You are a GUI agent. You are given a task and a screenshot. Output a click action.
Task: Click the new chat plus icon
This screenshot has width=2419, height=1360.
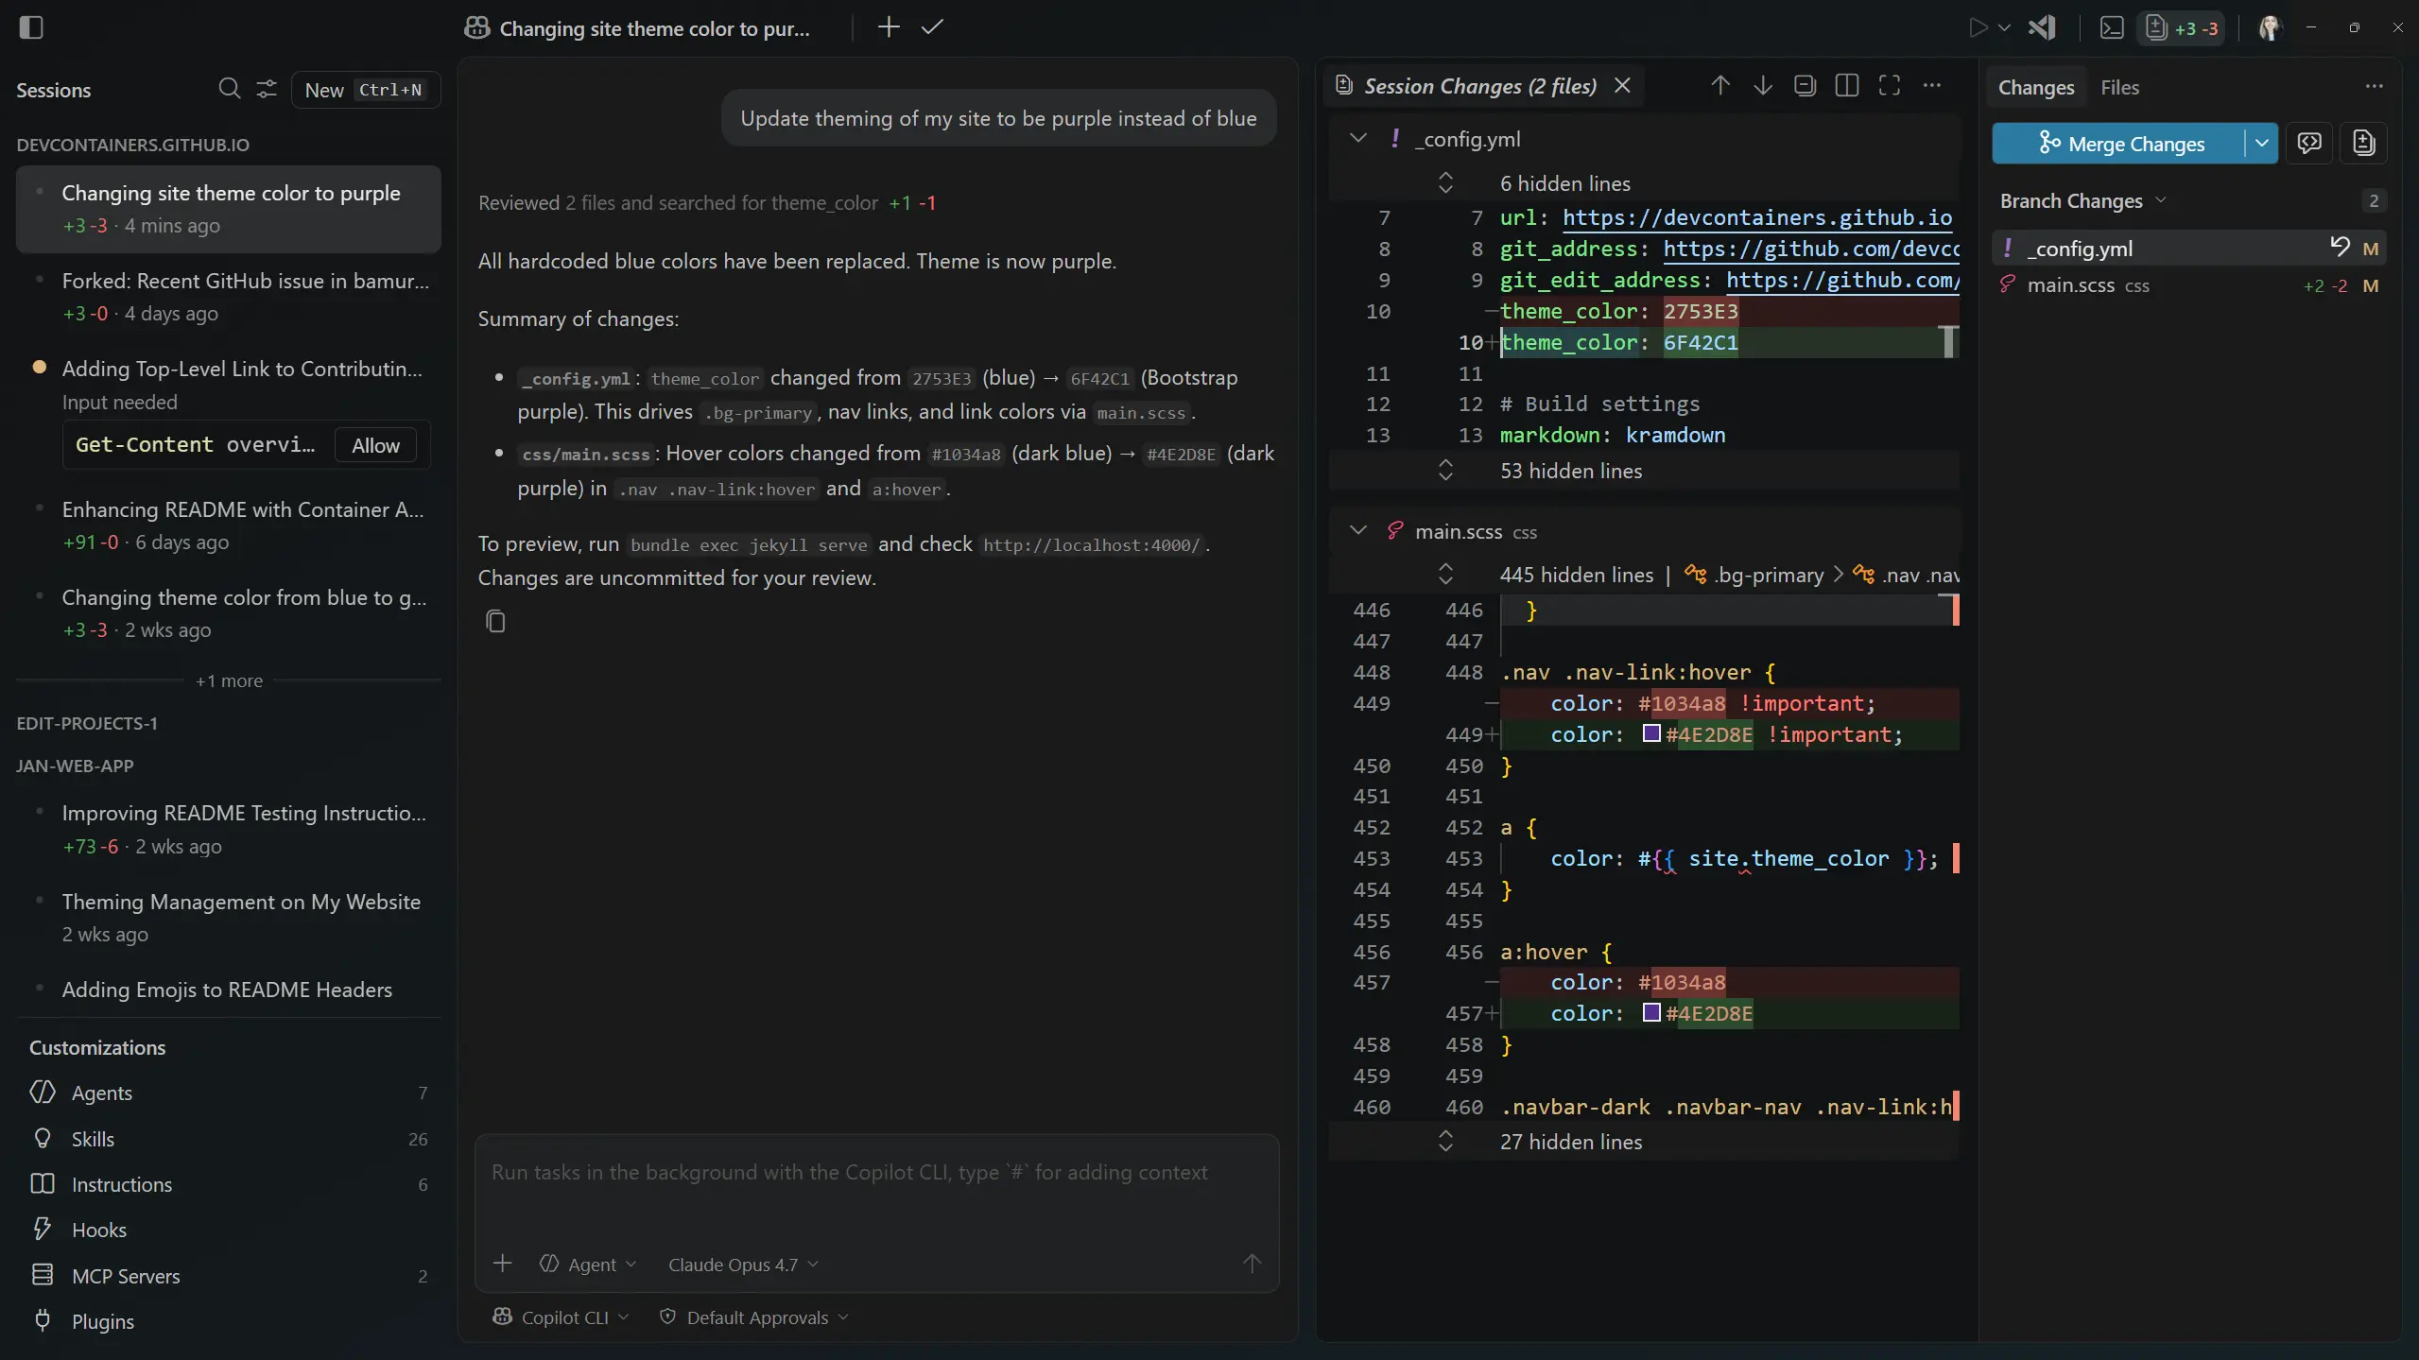point(888,27)
